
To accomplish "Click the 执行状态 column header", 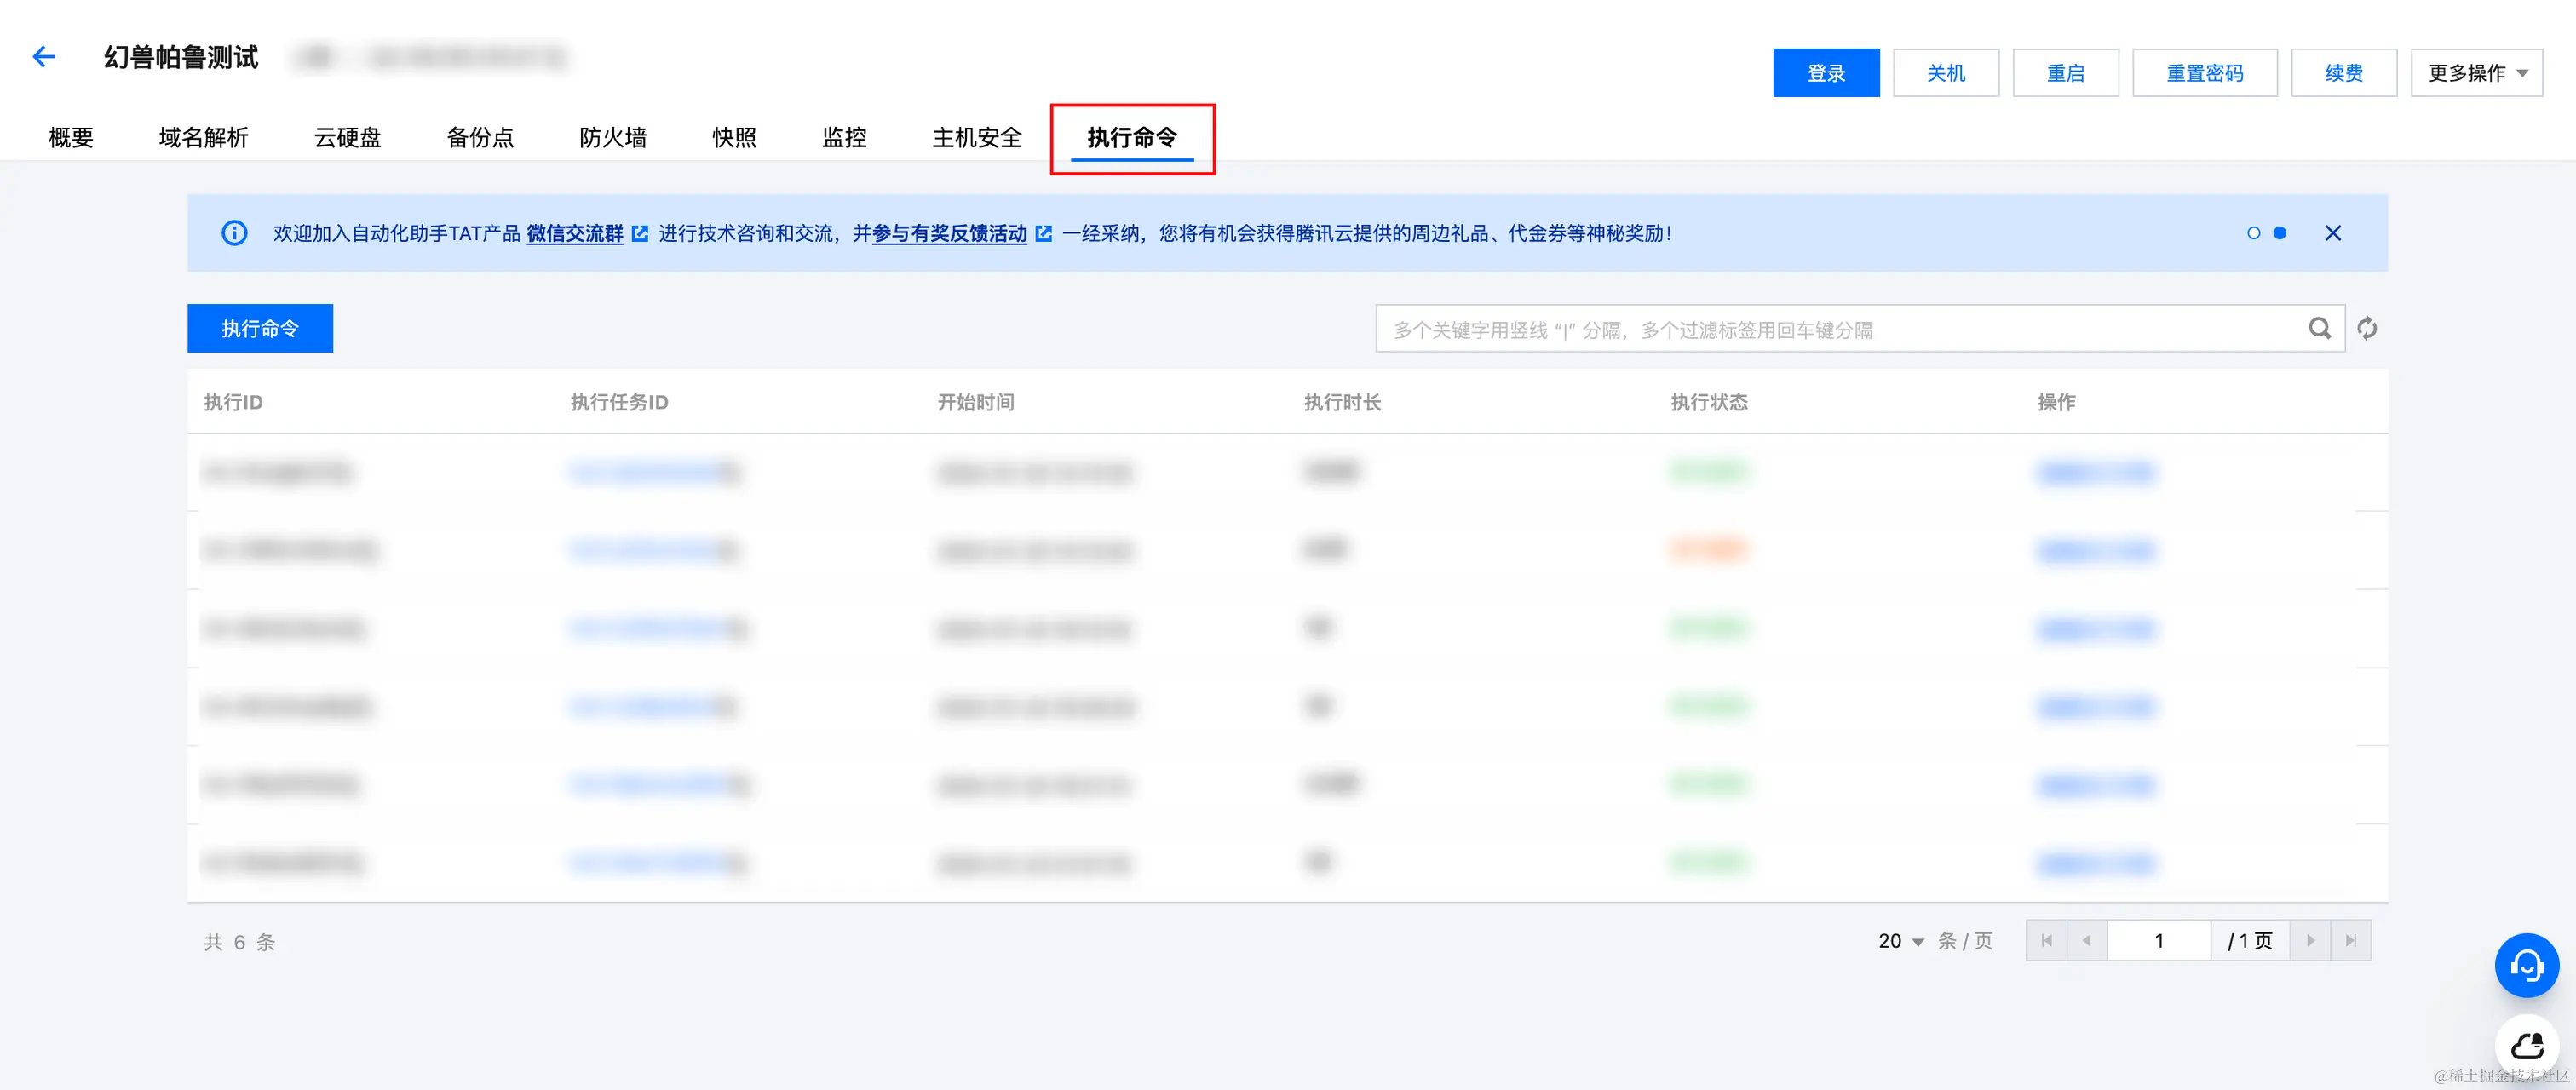I will click(1709, 402).
